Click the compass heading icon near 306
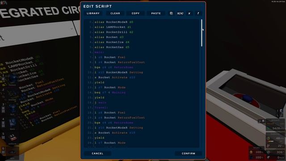The height and width of the screenshot is (161, 286). pos(268,152)
